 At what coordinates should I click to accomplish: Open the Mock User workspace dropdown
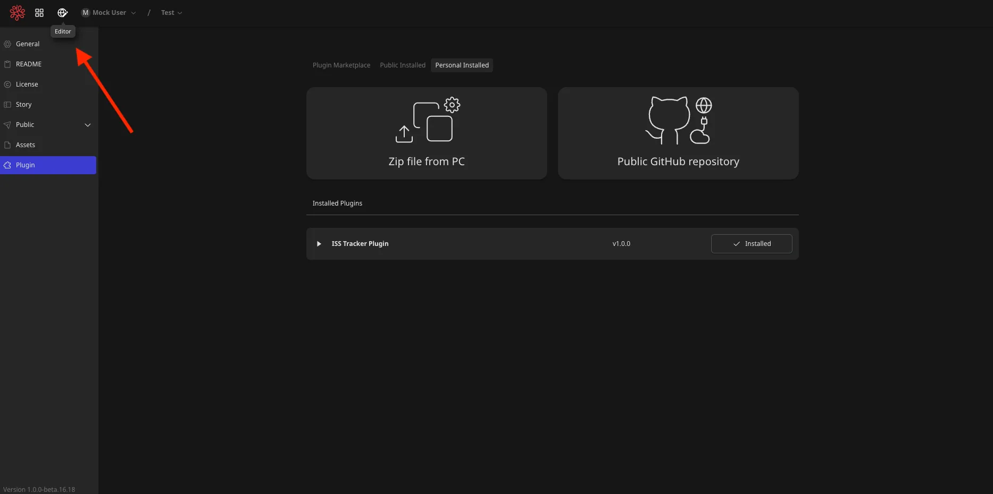tap(109, 13)
